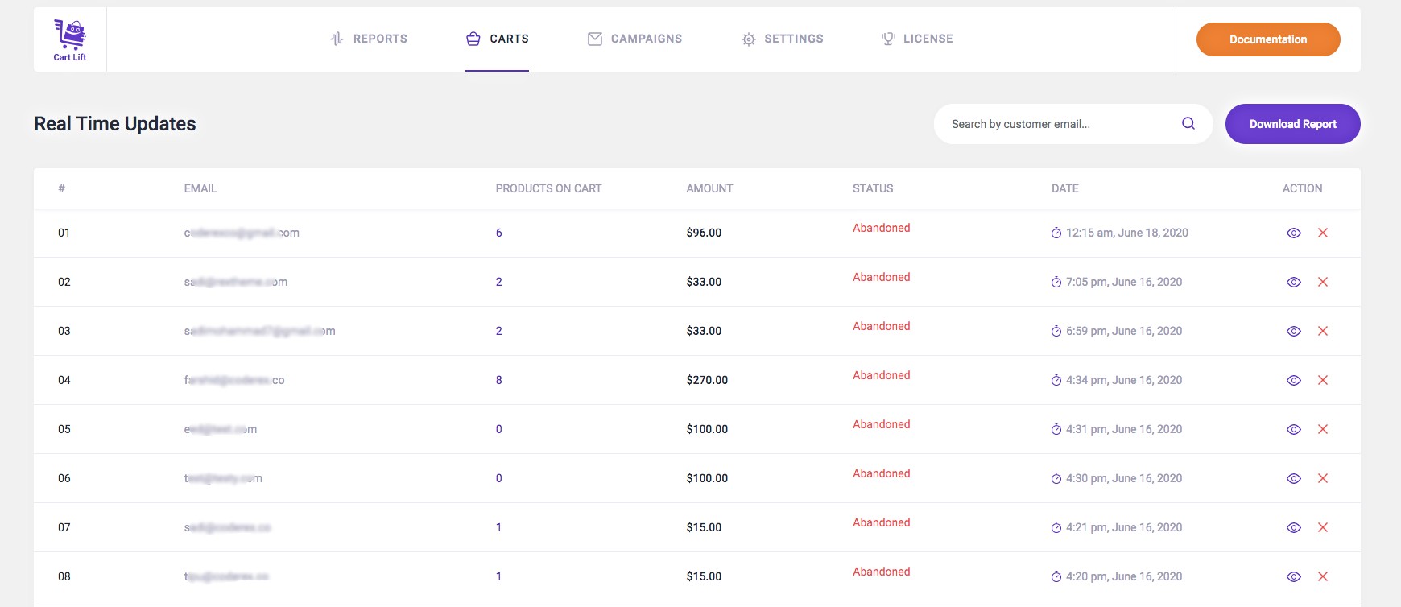This screenshot has width=1401, height=607.
Task: Click the date 7:05 pm, June 16, 2020
Action: click(1124, 282)
